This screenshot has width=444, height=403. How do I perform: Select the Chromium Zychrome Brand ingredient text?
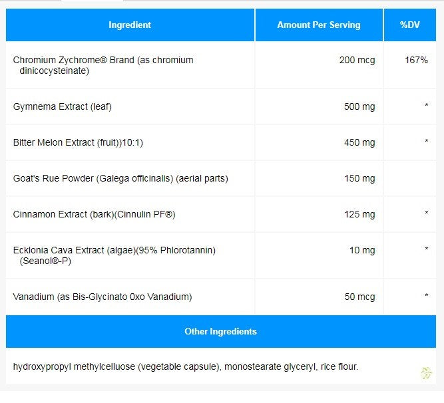pyautogui.click(x=103, y=65)
